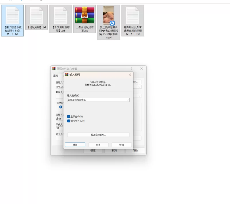The height and width of the screenshot is (204, 230).
Task: Select the 【论坛介绍】.txt file icon
Action: click(37, 15)
